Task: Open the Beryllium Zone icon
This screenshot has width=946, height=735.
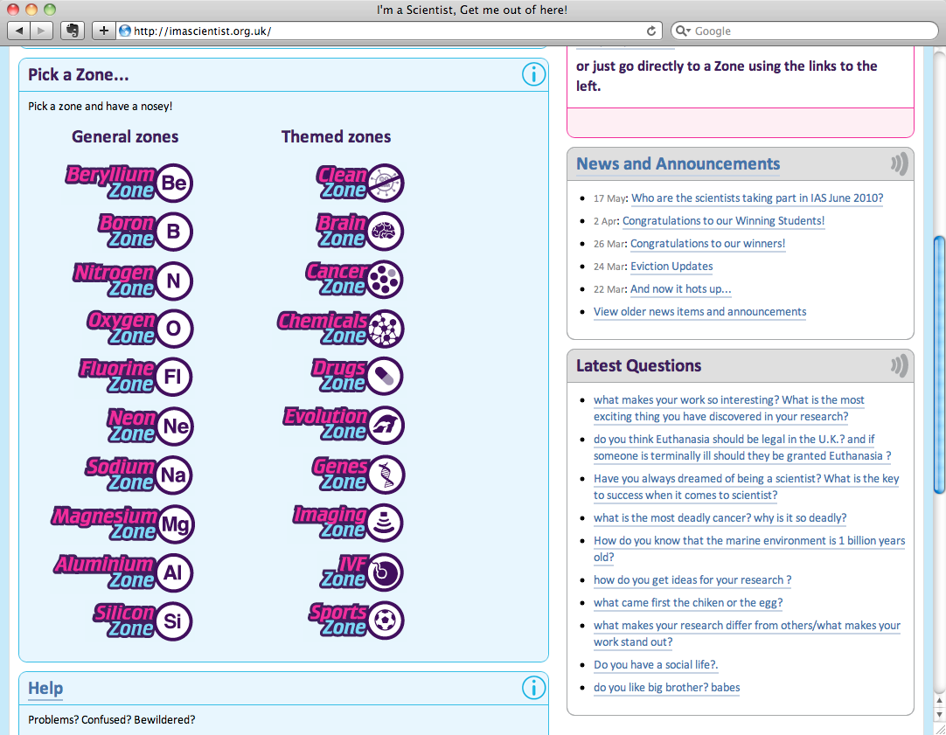Action: pos(129,183)
